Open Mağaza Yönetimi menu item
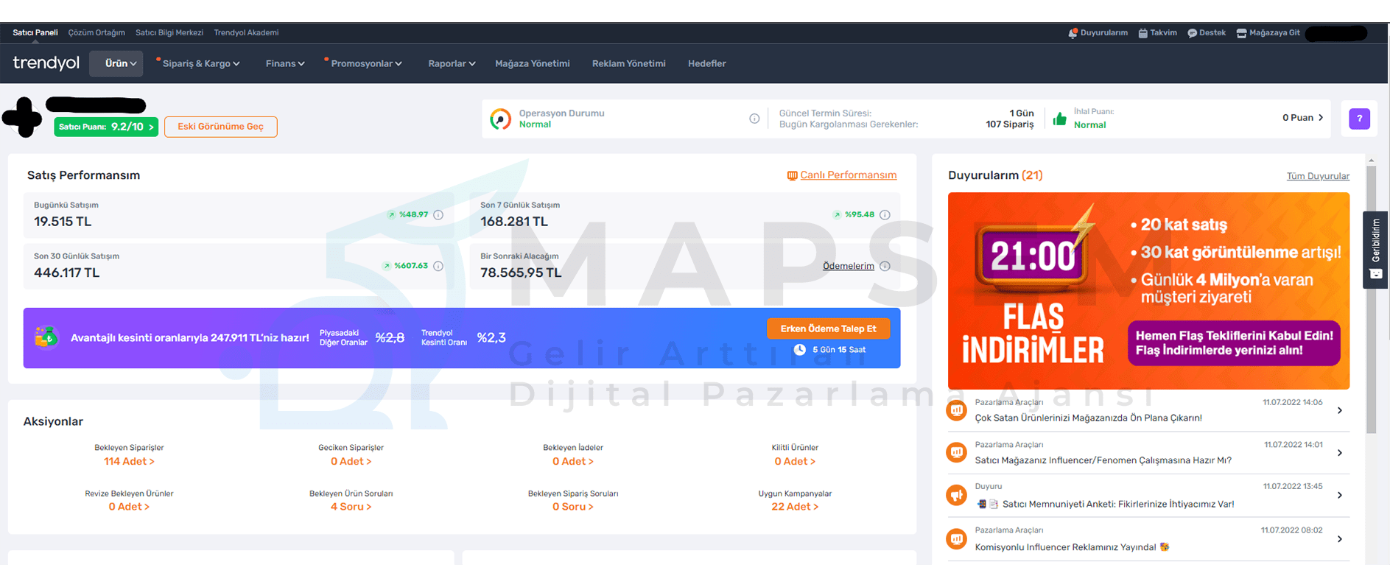1390x587 pixels. point(533,63)
